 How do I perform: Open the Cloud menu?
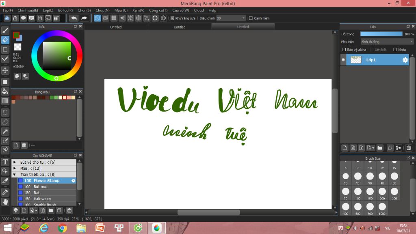point(199,10)
